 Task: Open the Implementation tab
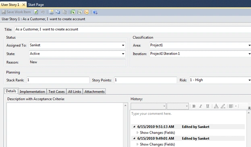coord(33,92)
